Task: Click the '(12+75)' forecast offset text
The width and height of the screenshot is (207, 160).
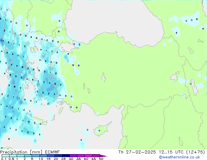Action: click(195, 152)
